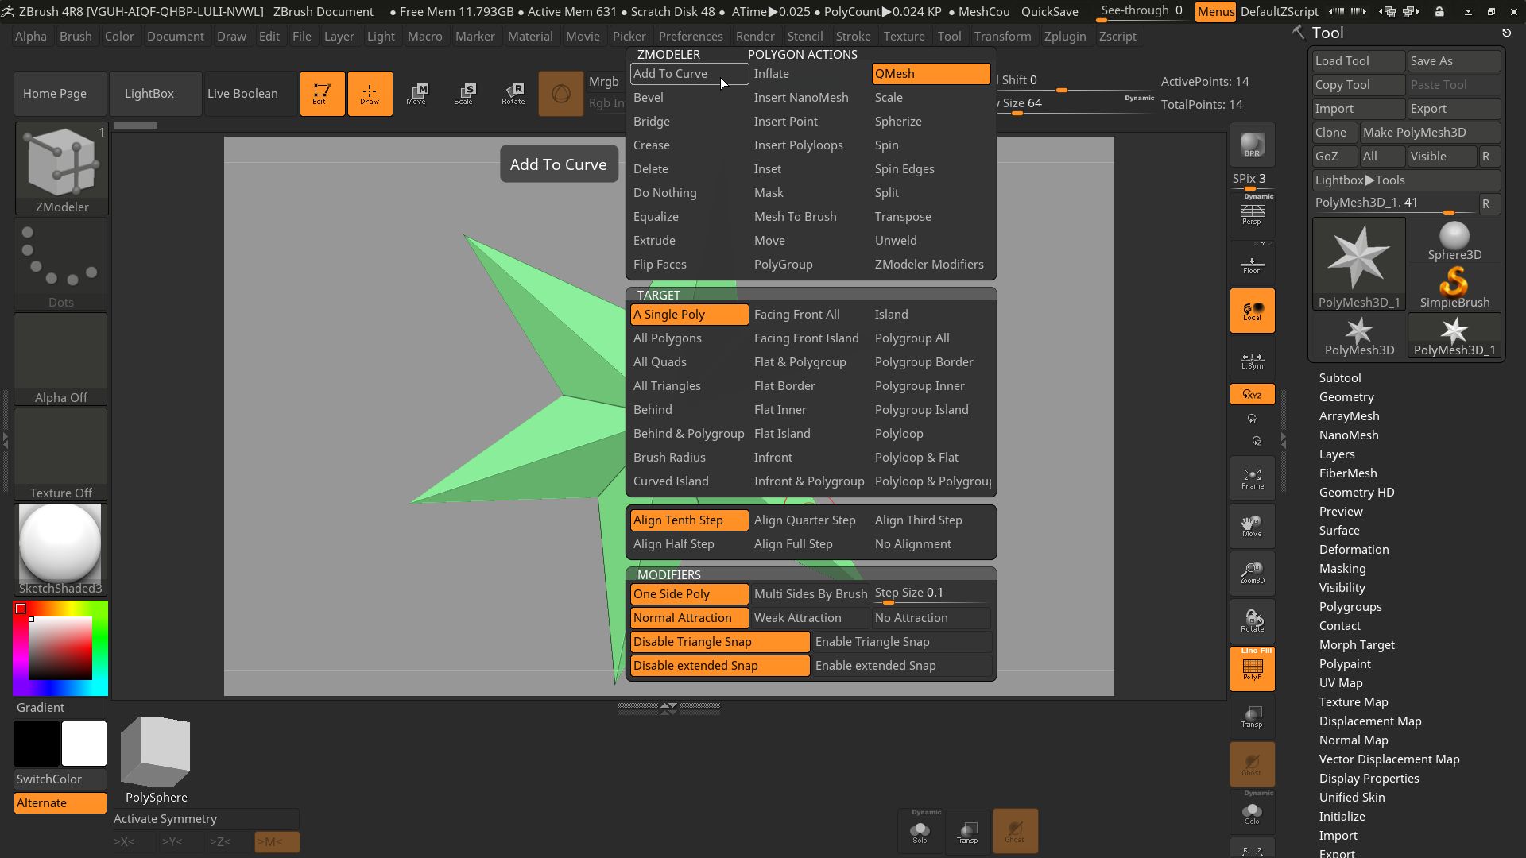This screenshot has height=858, width=1526.
Task: Click the bottom Transp icon
Action: pyautogui.click(x=967, y=831)
